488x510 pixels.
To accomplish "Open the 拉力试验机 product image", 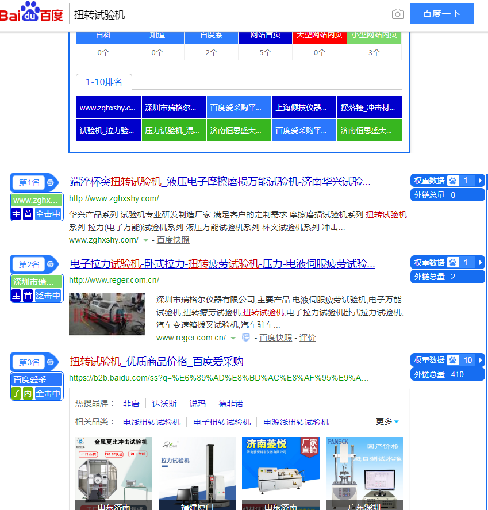I will point(197,473).
